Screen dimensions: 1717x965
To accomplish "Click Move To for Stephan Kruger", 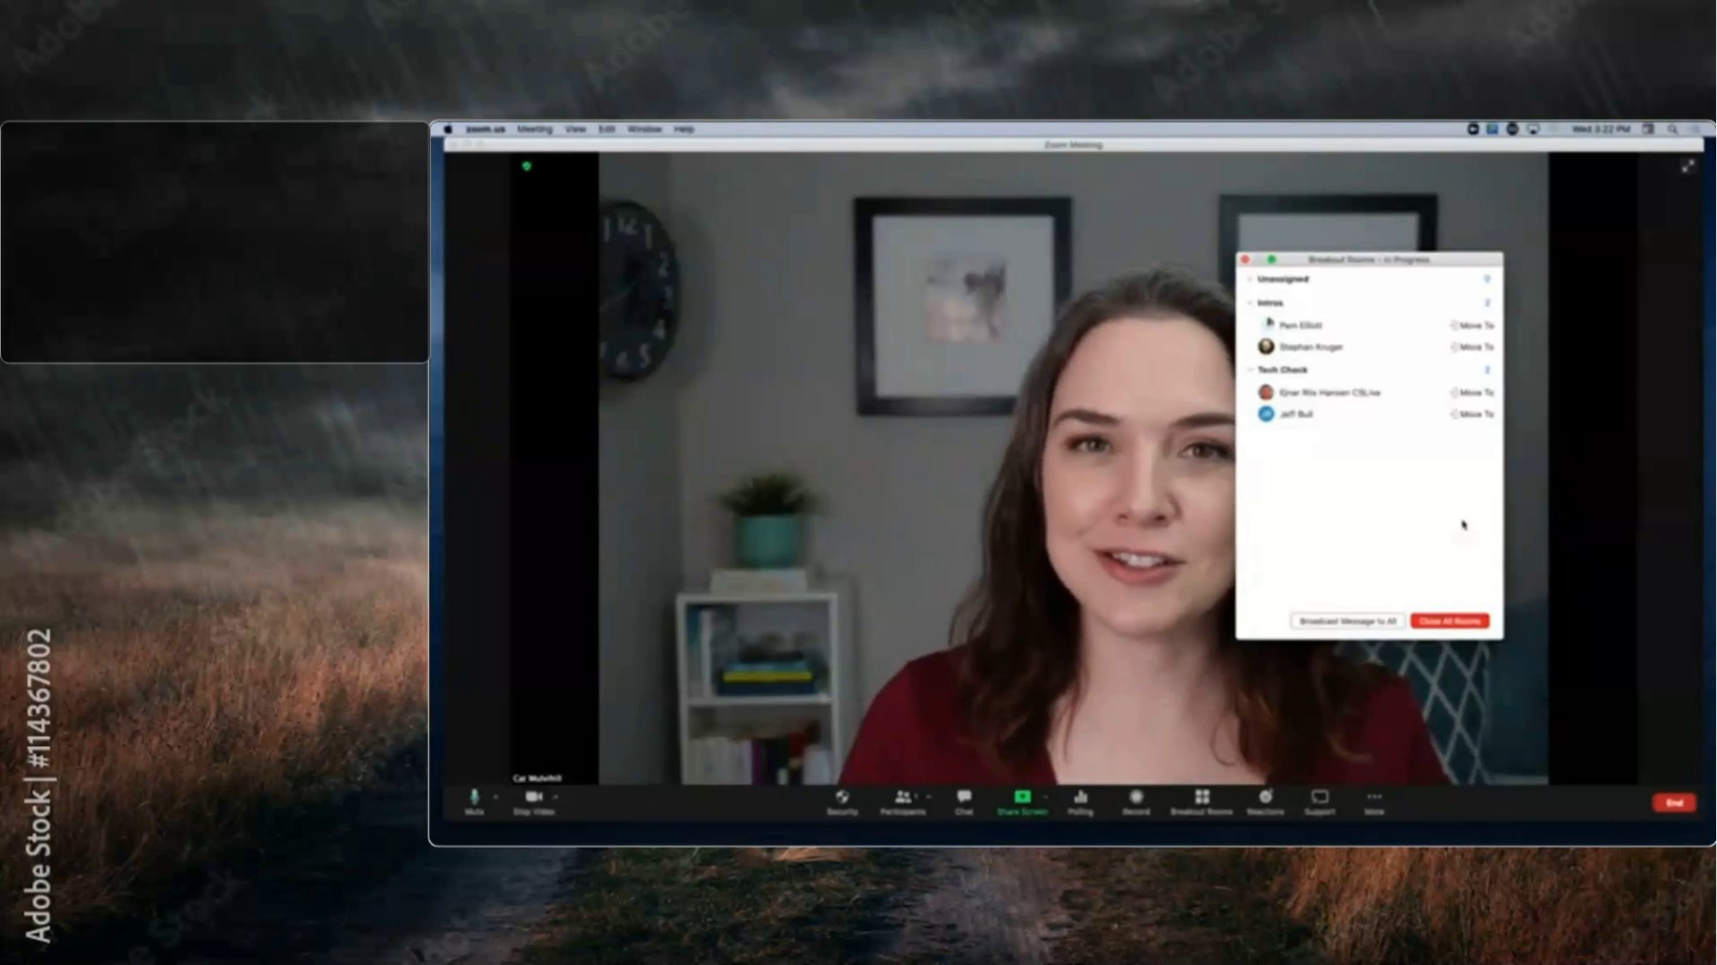I will point(1472,347).
